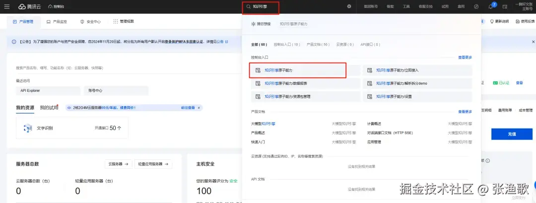Click 查看更多 beside 控制台入口
The image size is (536, 203).
(465, 58)
